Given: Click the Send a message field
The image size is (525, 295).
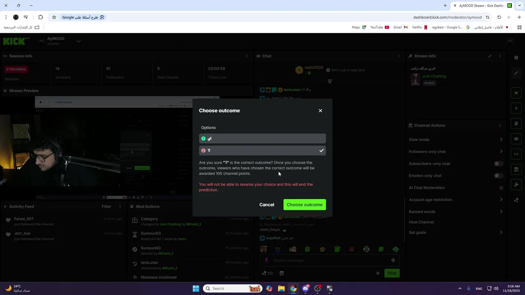Looking at the screenshot, I should tap(330, 260).
